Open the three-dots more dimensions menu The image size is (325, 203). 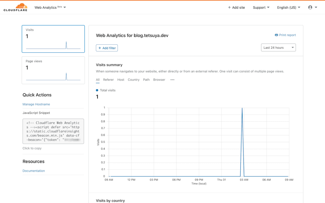(x=173, y=80)
